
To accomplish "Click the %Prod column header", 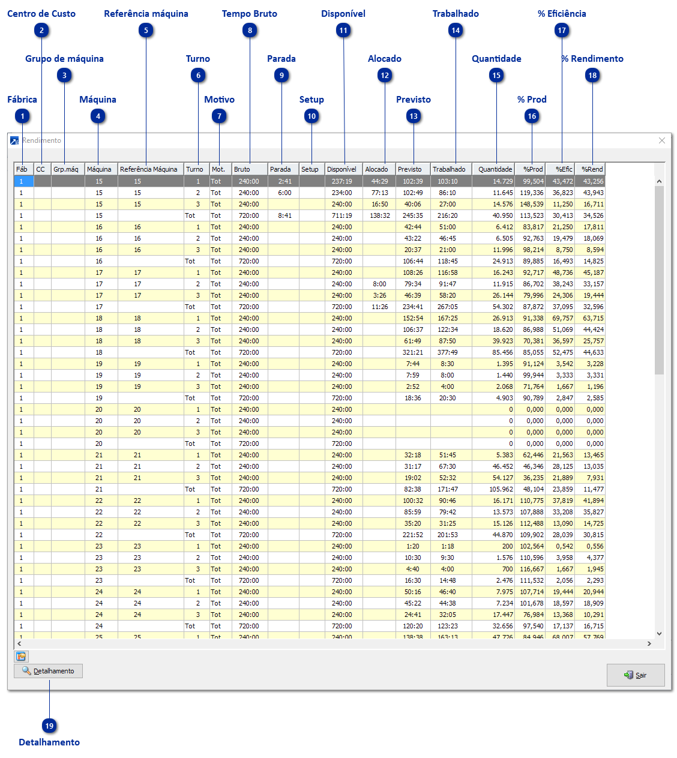I will (x=530, y=169).
